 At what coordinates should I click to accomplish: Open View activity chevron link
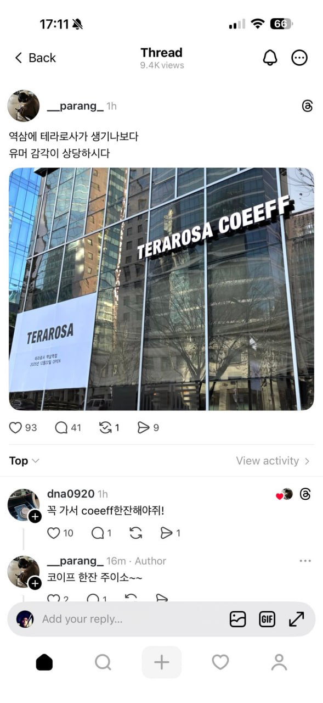(273, 461)
